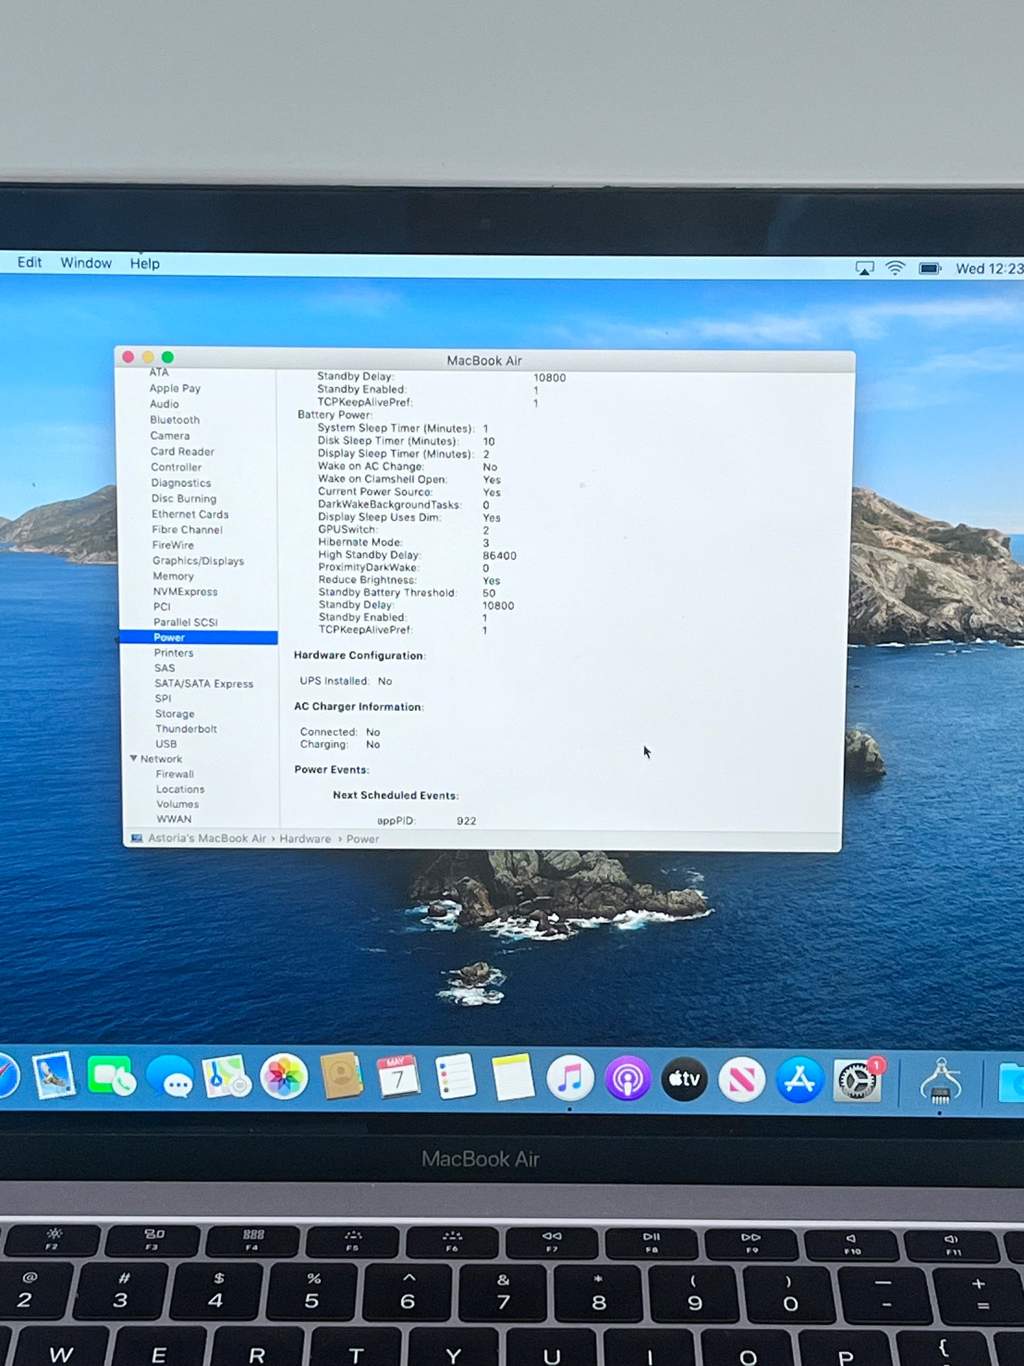Open Apple News from the Dock

pos(742,1080)
